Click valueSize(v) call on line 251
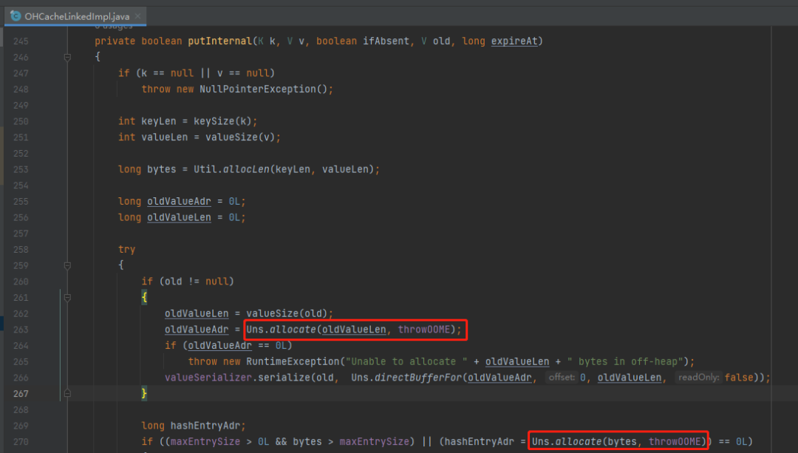 [240, 137]
